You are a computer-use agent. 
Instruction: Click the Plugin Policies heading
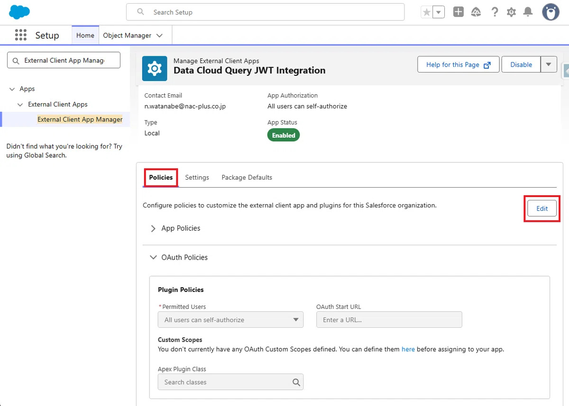(x=181, y=289)
